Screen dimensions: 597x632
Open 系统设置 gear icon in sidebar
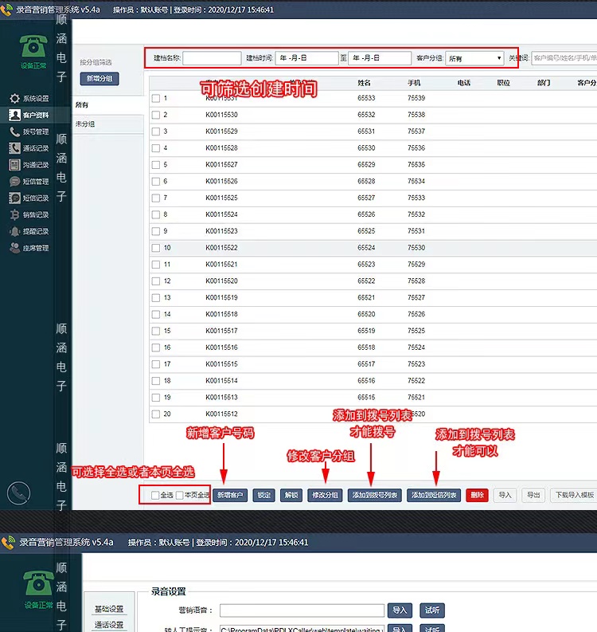pos(15,98)
